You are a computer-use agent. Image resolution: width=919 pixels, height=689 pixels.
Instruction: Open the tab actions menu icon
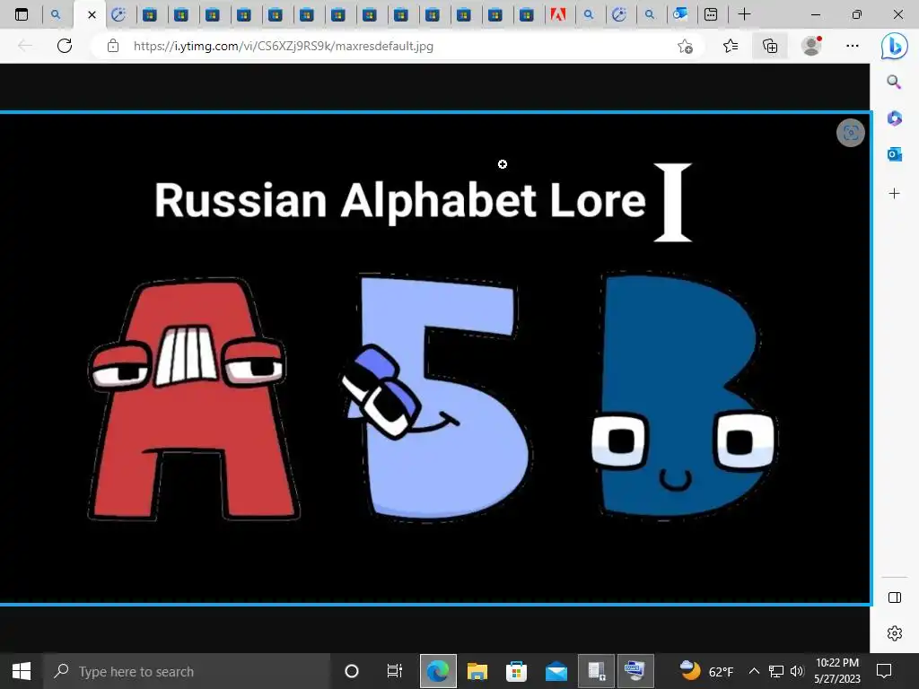point(22,14)
